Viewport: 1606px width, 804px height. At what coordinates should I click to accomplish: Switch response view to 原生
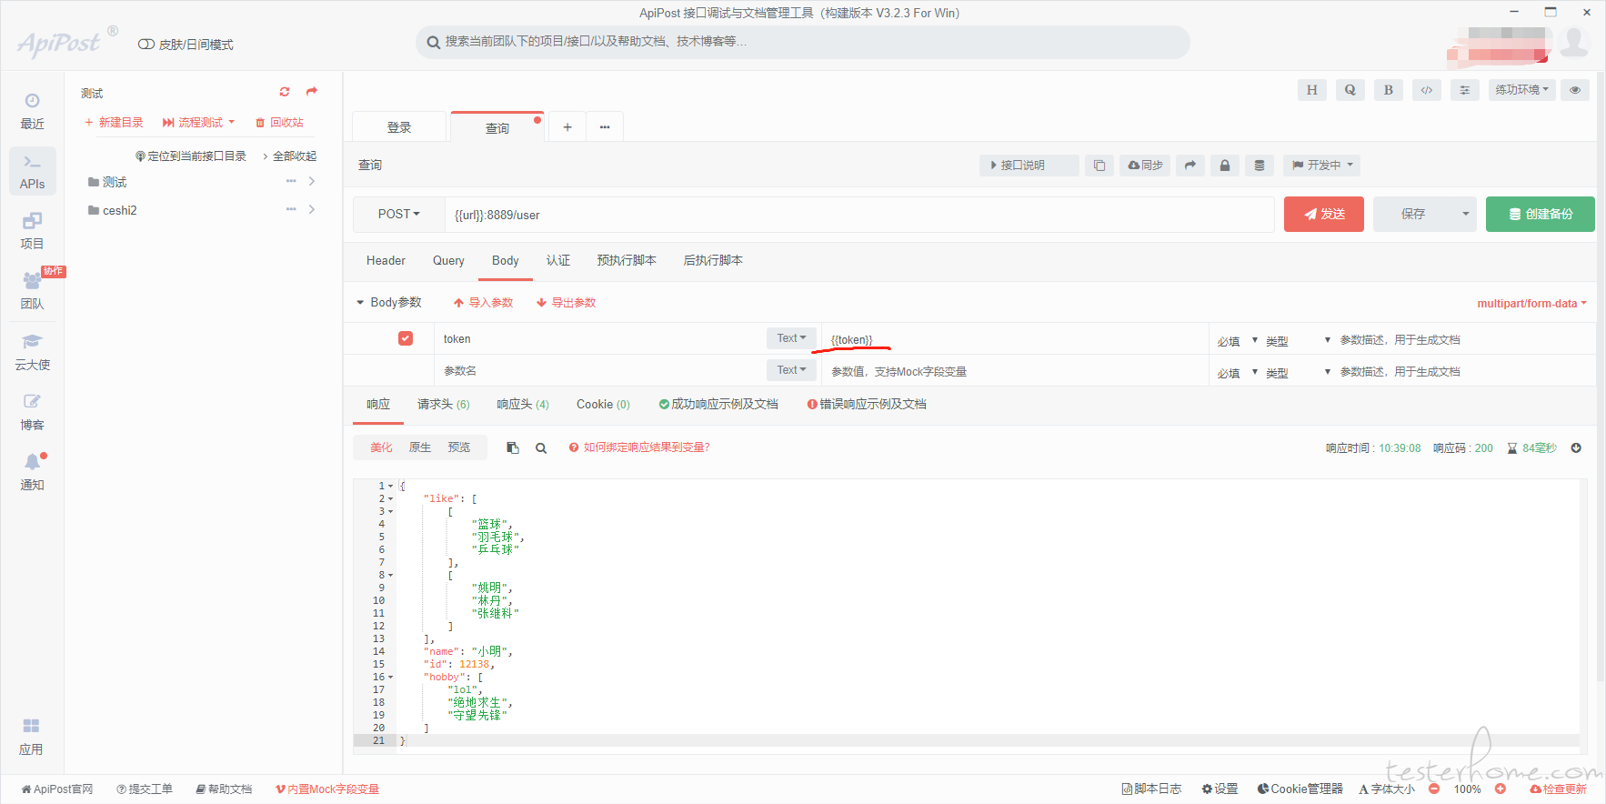coord(420,447)
